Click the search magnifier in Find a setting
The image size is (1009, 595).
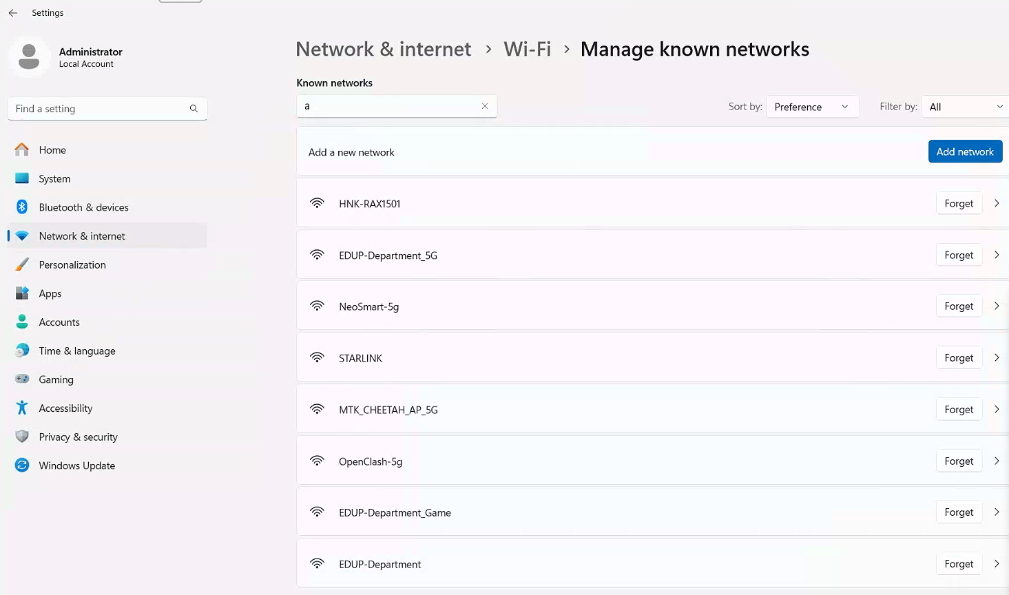[194, 109]
